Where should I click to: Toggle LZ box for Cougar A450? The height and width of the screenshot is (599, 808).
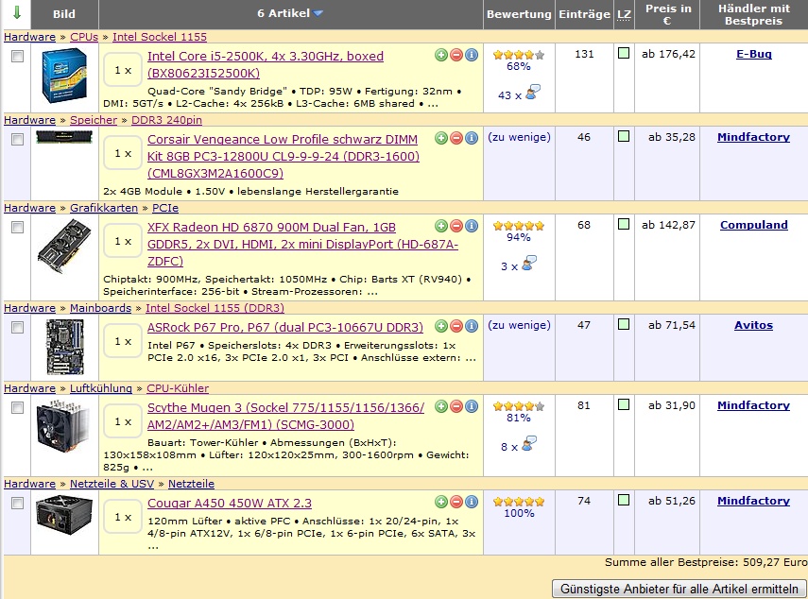(624, 500)
